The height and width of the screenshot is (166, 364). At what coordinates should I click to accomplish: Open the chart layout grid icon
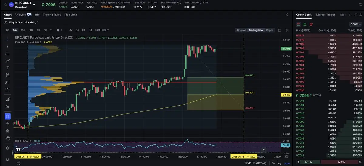click(x=84, y=30)
